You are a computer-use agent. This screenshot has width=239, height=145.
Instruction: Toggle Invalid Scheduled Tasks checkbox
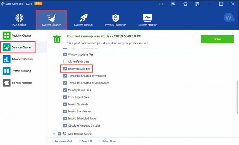tap(65, 119)
